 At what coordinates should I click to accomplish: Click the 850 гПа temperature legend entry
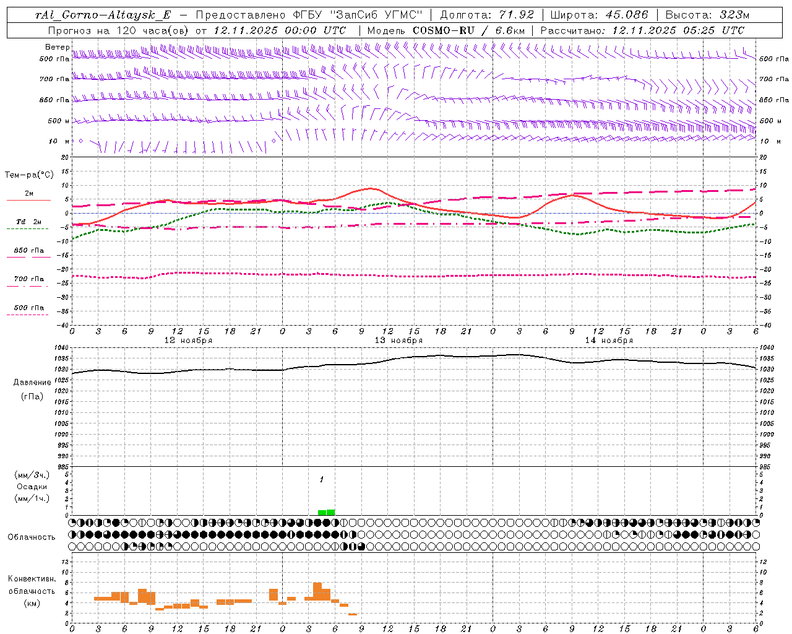click(28, 251)
